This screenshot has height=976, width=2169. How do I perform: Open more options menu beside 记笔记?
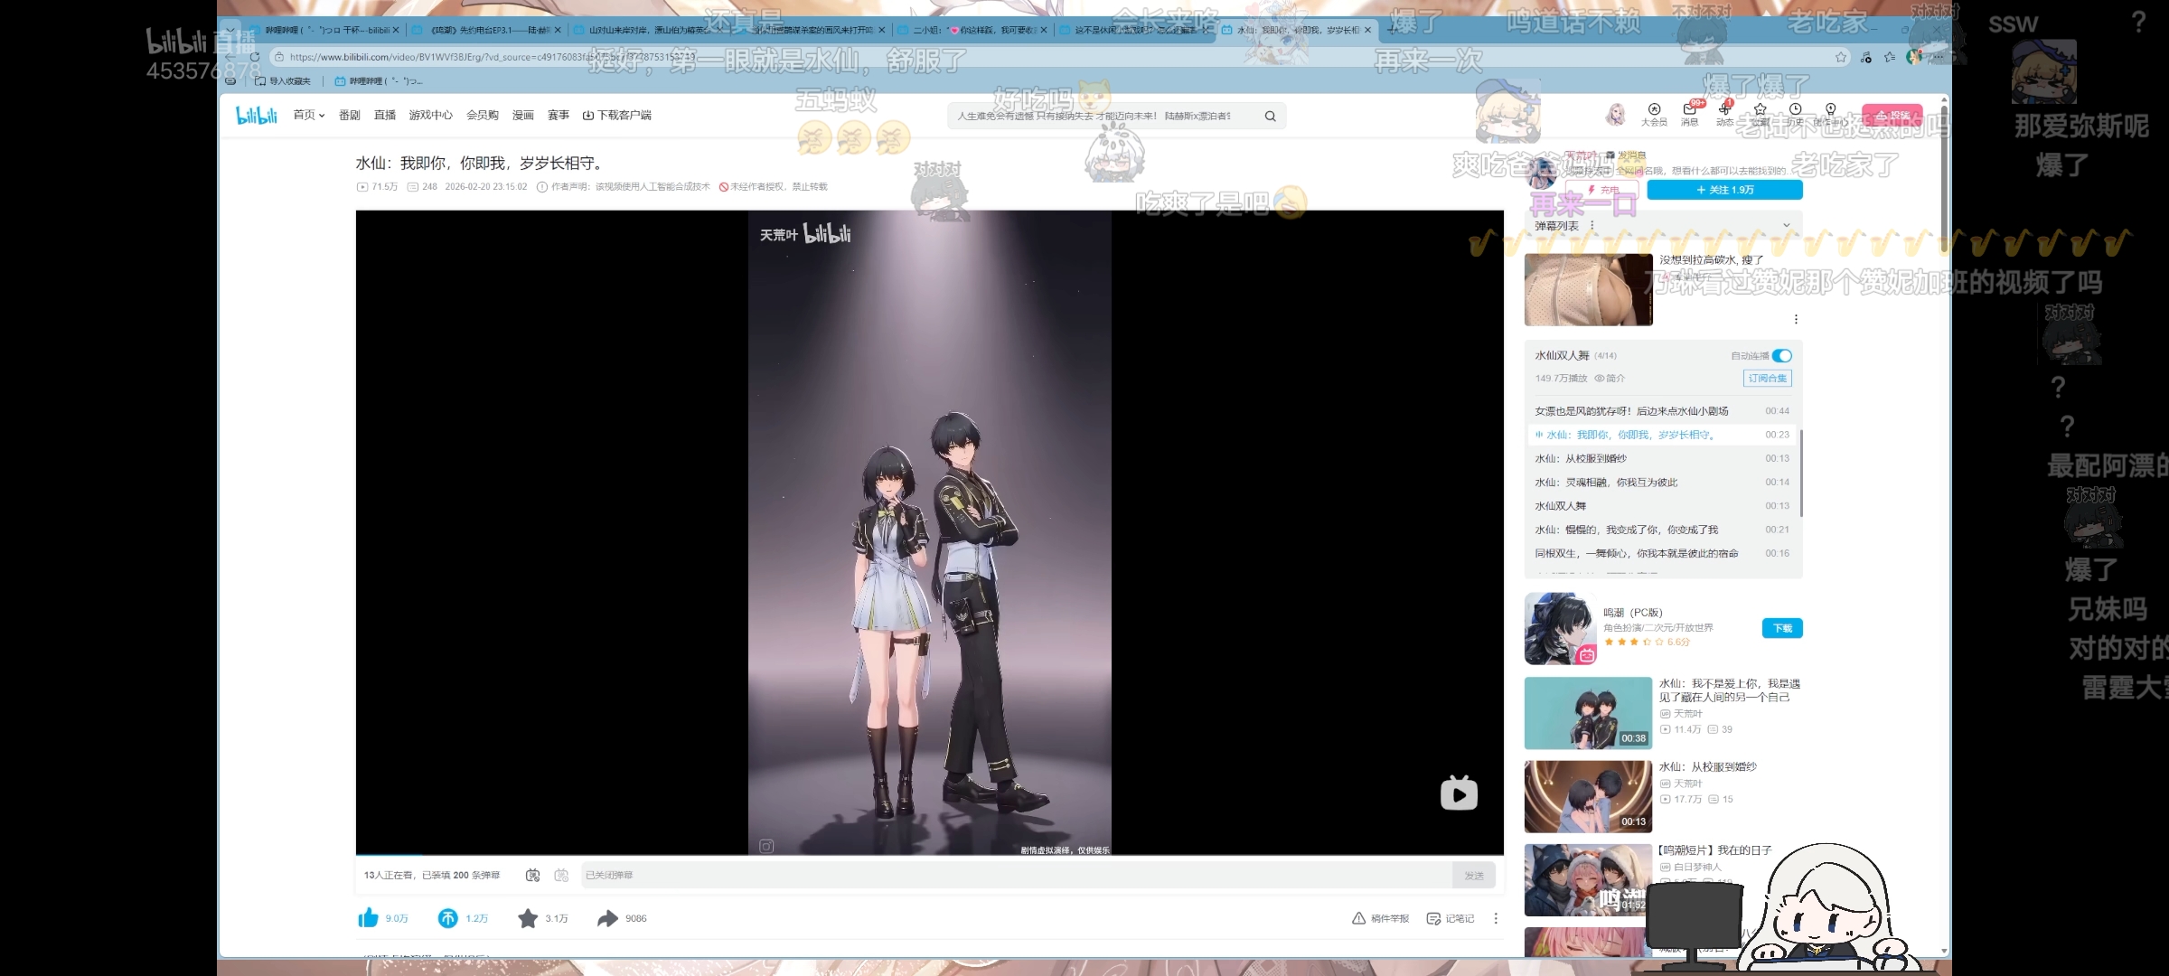click(x=1496, y=918)
